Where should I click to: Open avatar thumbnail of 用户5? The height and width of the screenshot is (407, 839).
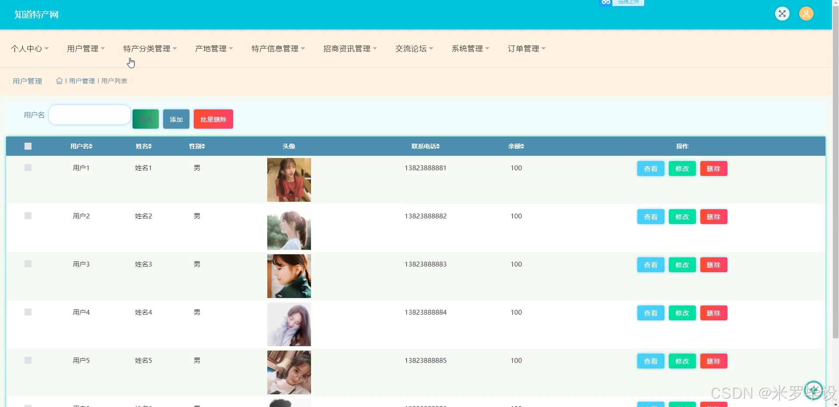289,372
